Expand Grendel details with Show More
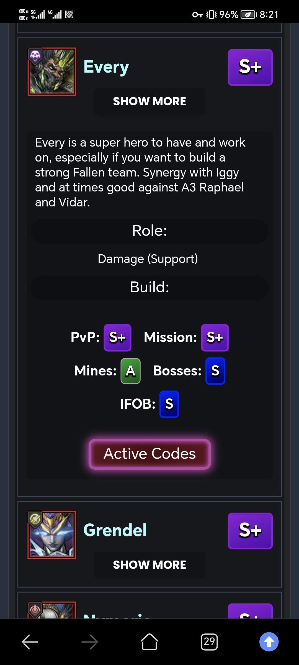The width and height of the screenshot is (299, 665). [x=149, y=565]
